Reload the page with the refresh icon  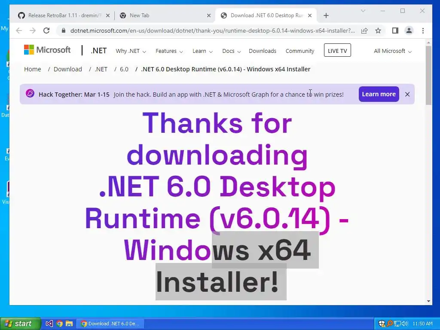click(46, 31)
